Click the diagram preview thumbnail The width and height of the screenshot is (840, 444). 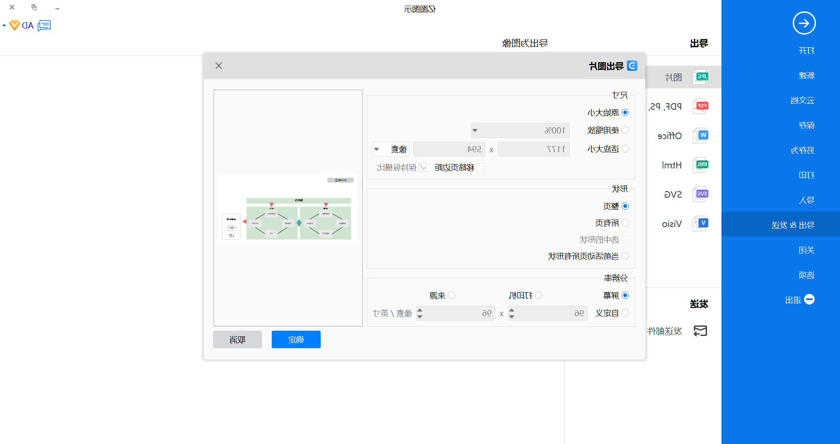click(x=288, y=208)
